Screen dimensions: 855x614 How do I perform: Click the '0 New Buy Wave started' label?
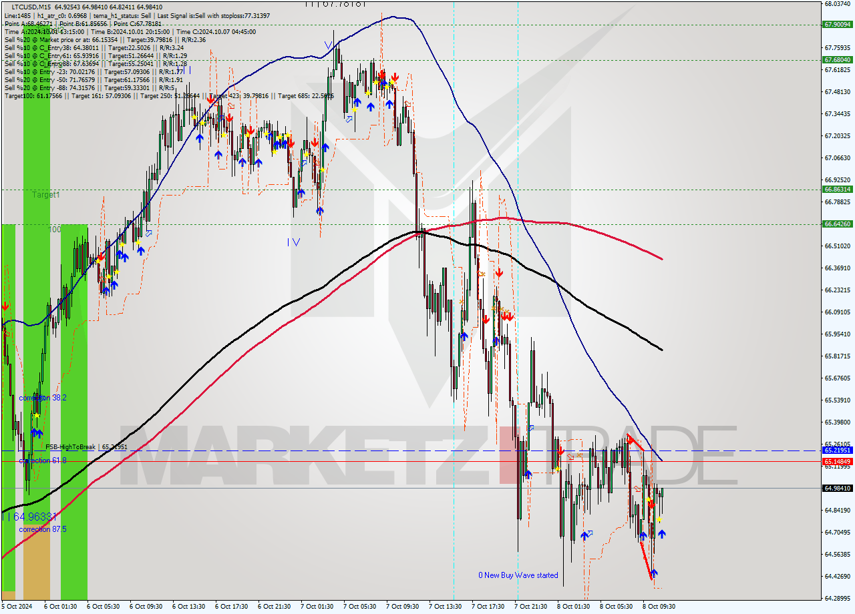(518, 575)
